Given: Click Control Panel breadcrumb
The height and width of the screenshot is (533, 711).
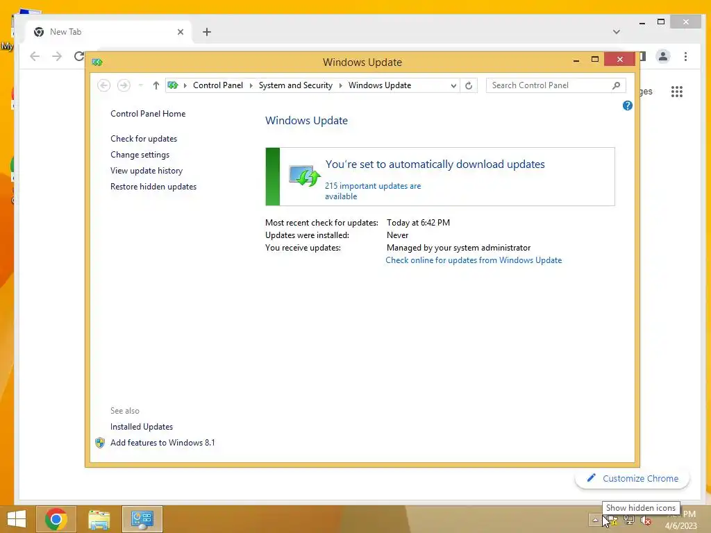Looking at the screenshot, I should coord(217,85).
